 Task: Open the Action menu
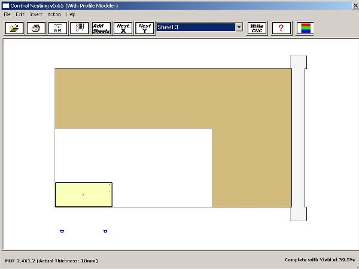pyautogui.click(x=54, y=14)
